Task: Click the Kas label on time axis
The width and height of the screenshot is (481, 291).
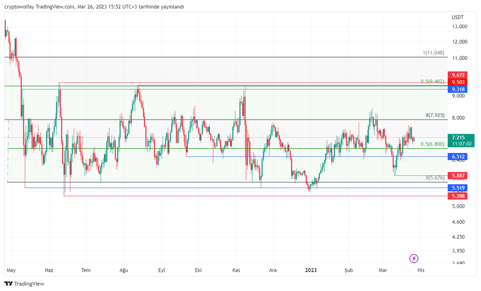Action: [x=236, y=270]
